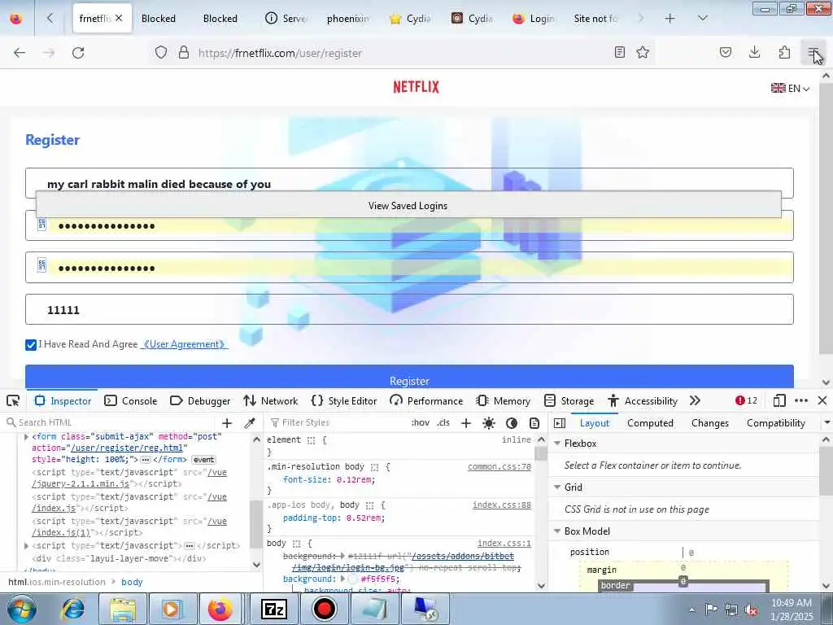This screenshot has width=833, height=625.
Task: Click the red error count badge 12
Action: 747,400
